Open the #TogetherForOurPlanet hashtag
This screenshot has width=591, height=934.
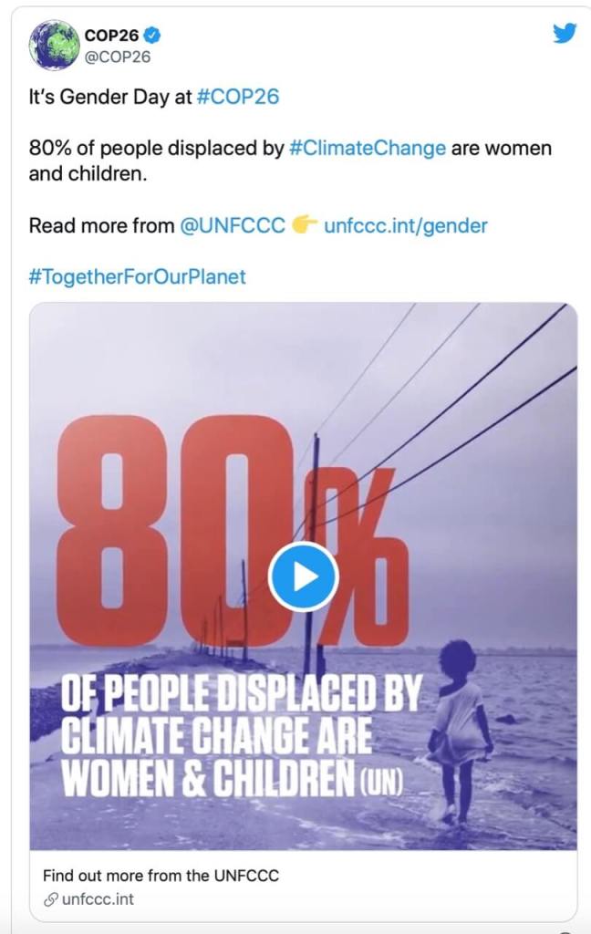(138, 275)
